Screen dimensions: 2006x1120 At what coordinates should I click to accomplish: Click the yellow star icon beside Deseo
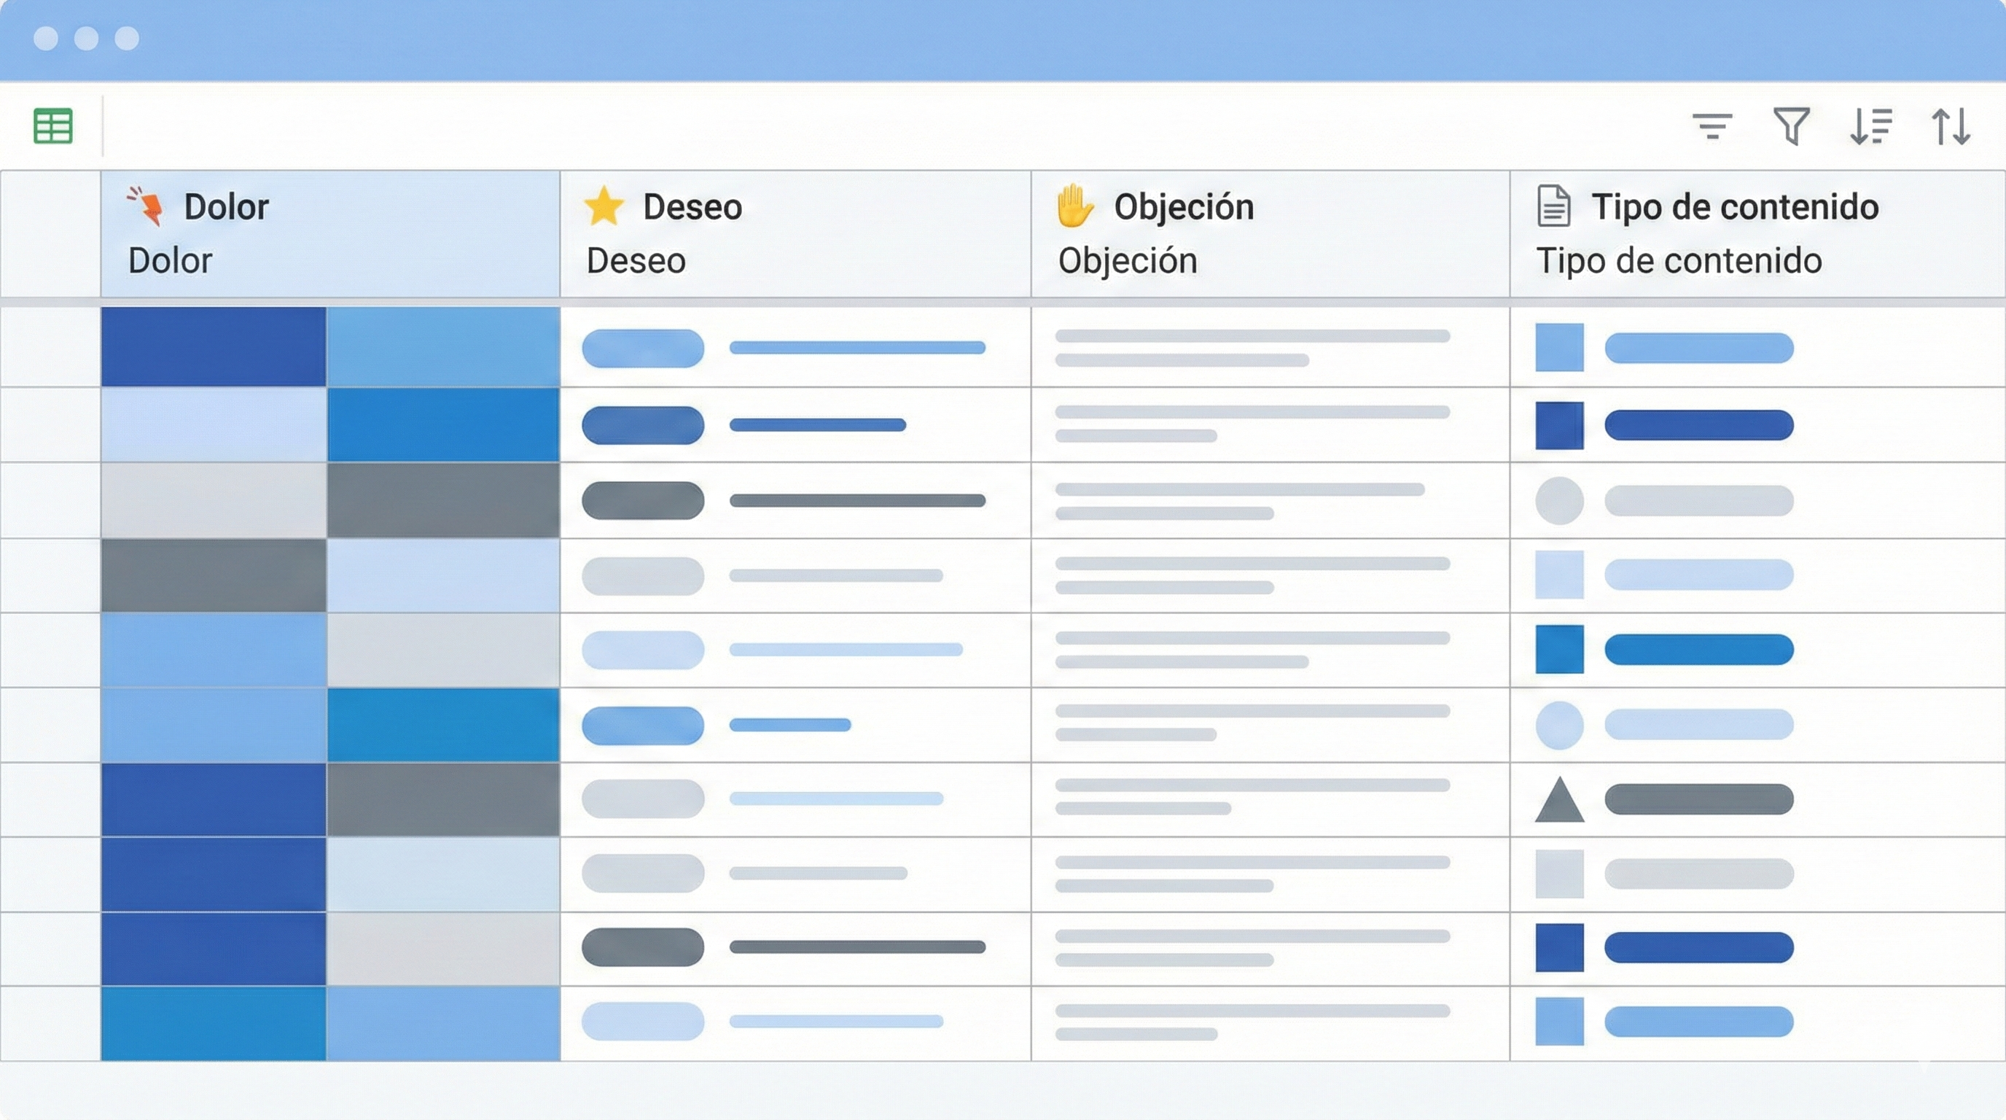[604, 206]
